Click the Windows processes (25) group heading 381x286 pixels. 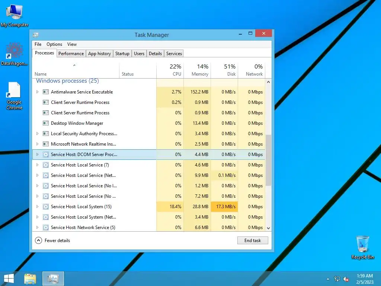[x=68, y=81]
